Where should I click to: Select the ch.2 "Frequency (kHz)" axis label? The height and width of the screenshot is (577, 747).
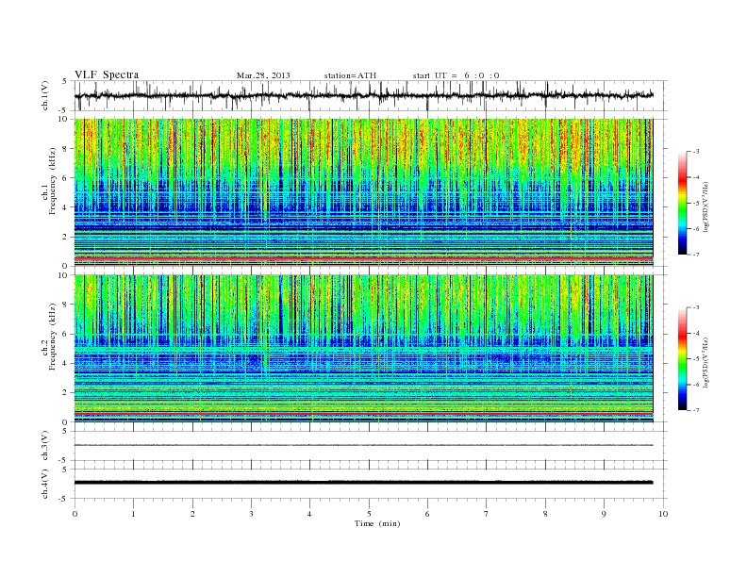(53, 336)
